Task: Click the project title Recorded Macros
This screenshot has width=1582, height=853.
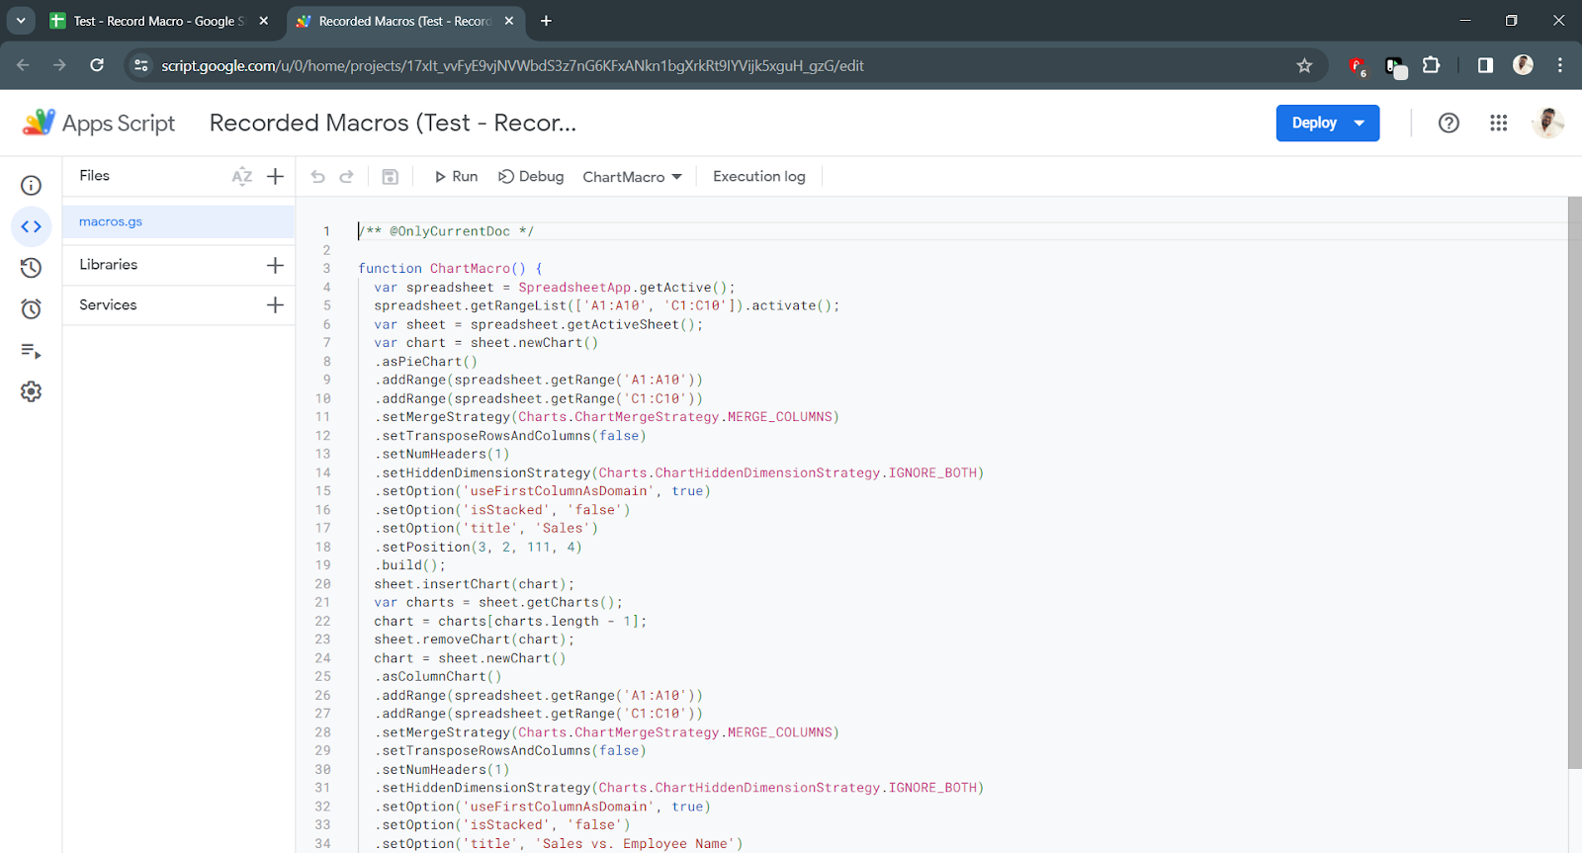Action: (393, 123)
